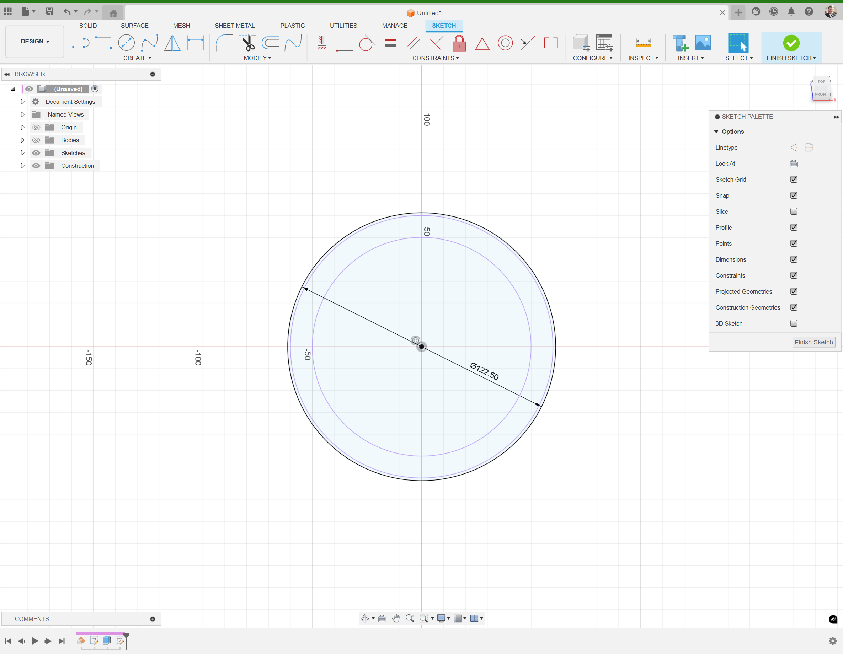Switch to the SHEET METAL tab

click(x=234, y=26)
